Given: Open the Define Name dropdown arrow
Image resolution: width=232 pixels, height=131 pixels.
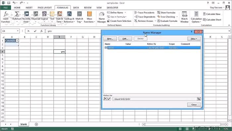Looking at the screenshot, I should click(x=125, y=13).
